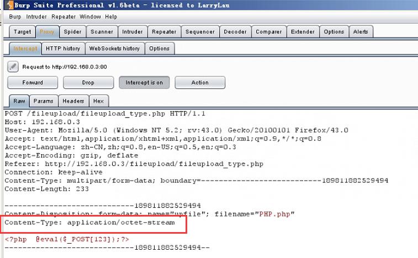Click the Accept-Encoding: gzip, deflate line
418x258 pixels.
[x=71, y=156]
